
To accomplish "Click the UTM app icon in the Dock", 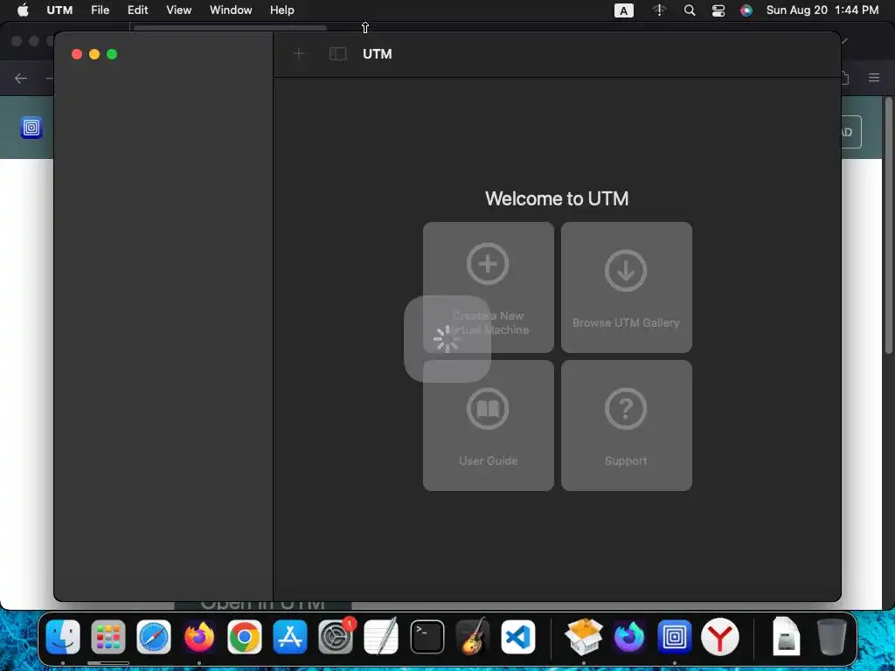I will coord(674,637).
